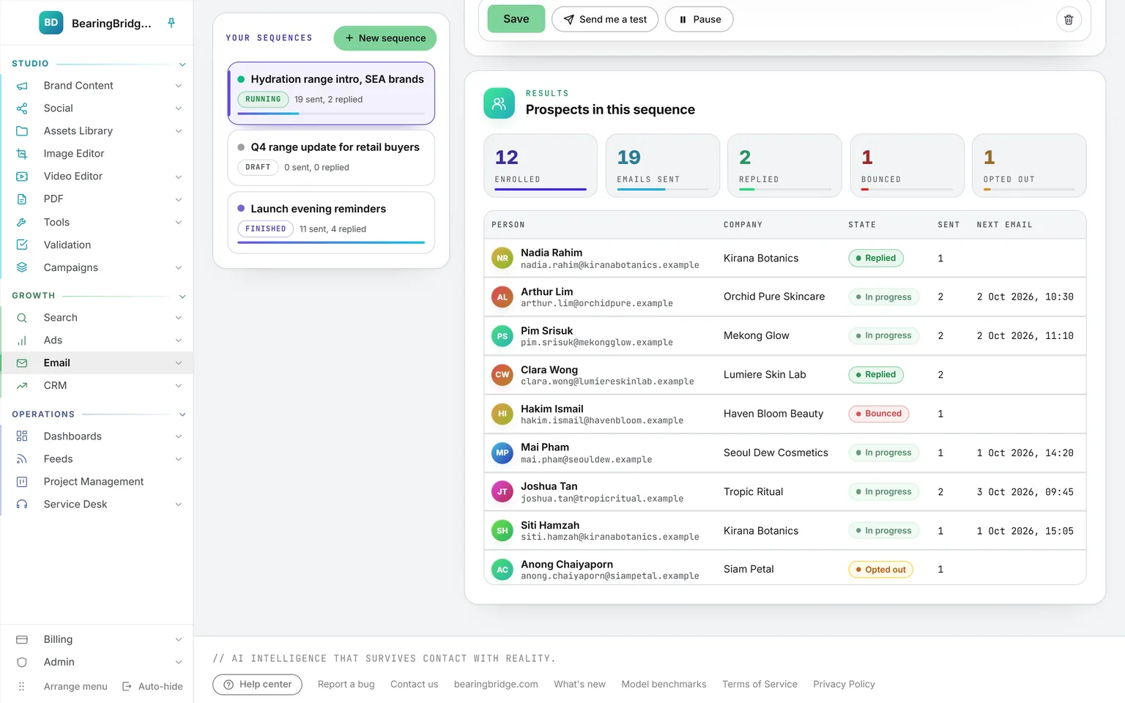
Task: Click Hakim Ismail's Bounced state badge
Action: click(x=879, y=414)
